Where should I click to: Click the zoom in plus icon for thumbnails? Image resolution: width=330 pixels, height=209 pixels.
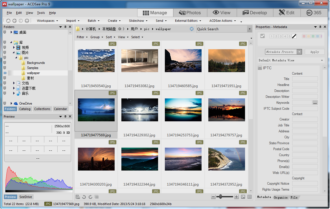[x=237, y=197]
